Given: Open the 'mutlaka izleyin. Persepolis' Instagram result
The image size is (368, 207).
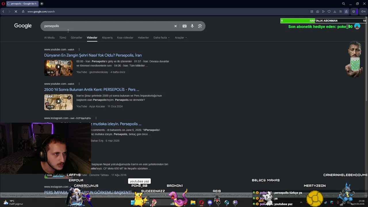Looking at the screenshot, I should tap(116, 124).
